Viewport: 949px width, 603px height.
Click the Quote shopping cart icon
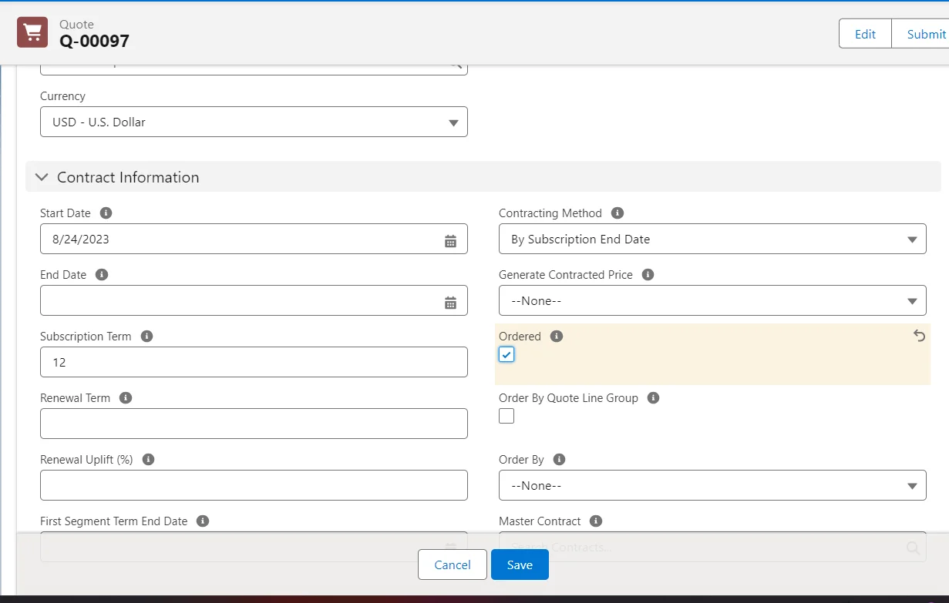click(x=31, y=32)
